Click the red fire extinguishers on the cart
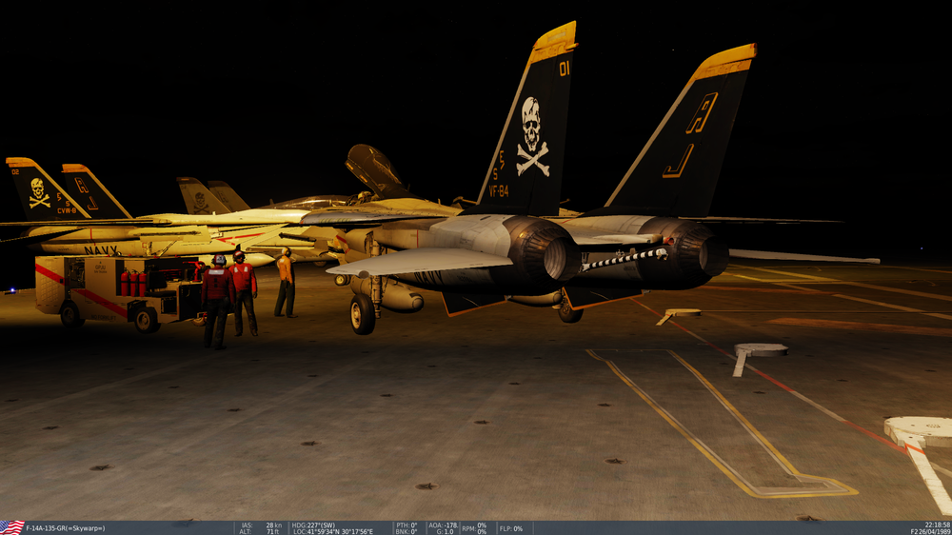 pos(133,283)
